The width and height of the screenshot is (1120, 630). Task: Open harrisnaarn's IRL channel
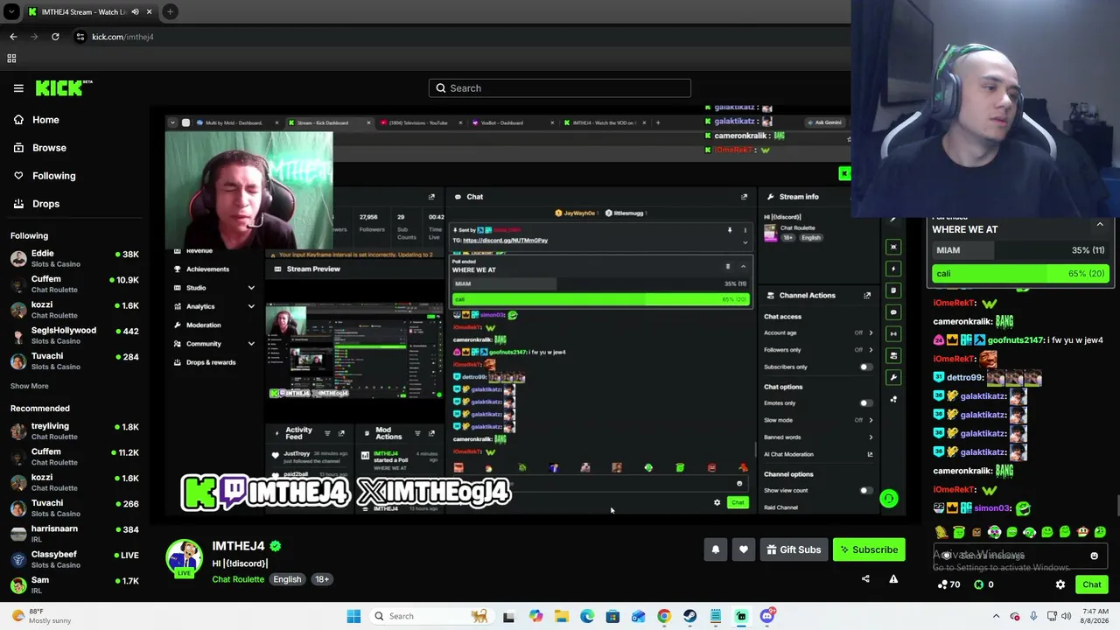click(74, 534)
